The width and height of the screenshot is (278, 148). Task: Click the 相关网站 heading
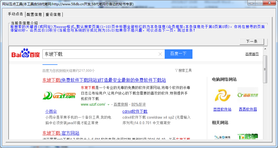point(220,123)
